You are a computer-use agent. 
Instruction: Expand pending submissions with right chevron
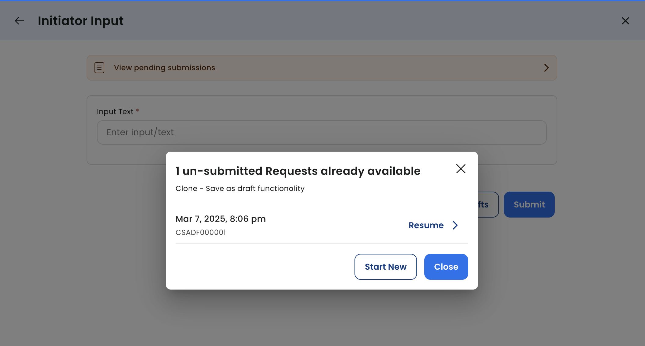pos(546,68)
